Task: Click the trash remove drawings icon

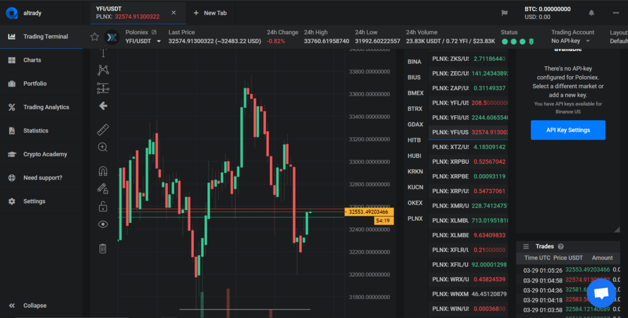Action: point(103,248)
